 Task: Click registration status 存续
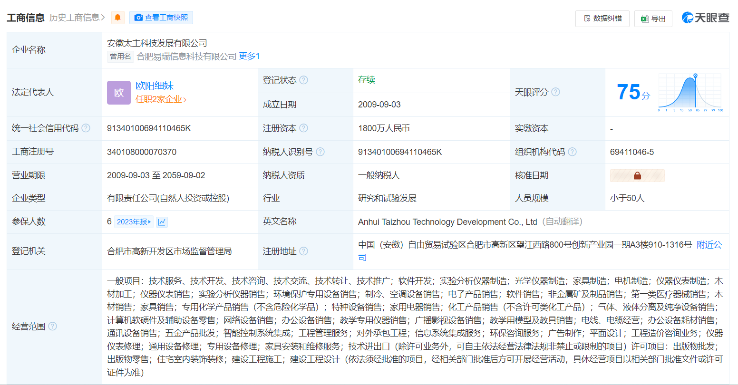coord(367,80)
